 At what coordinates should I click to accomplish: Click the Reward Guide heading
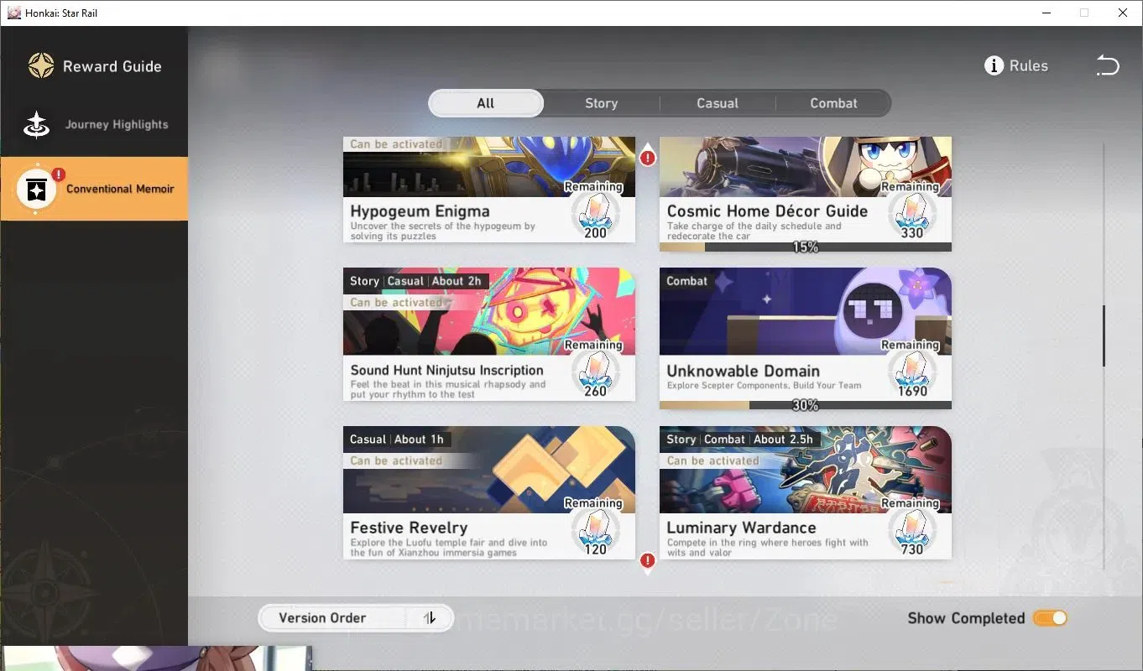point(112,66)
